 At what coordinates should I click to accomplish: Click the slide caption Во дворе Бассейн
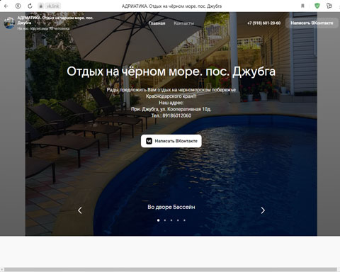click(171, 207)
